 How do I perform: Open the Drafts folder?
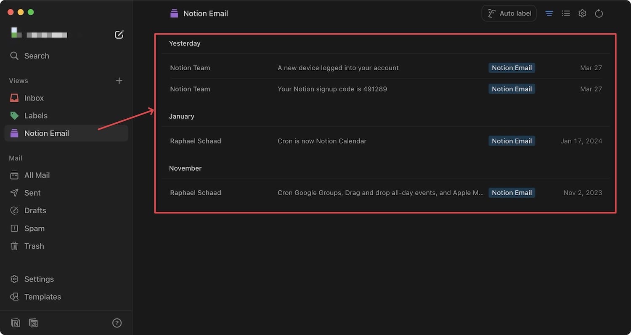click(x=66, y=210)
